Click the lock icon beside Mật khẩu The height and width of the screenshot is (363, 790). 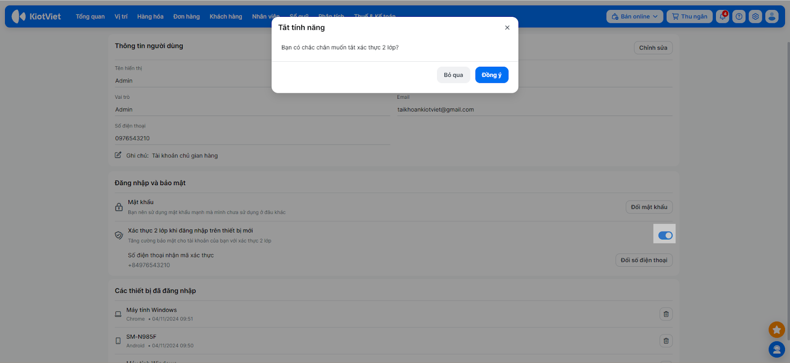[x=119, y=207]
